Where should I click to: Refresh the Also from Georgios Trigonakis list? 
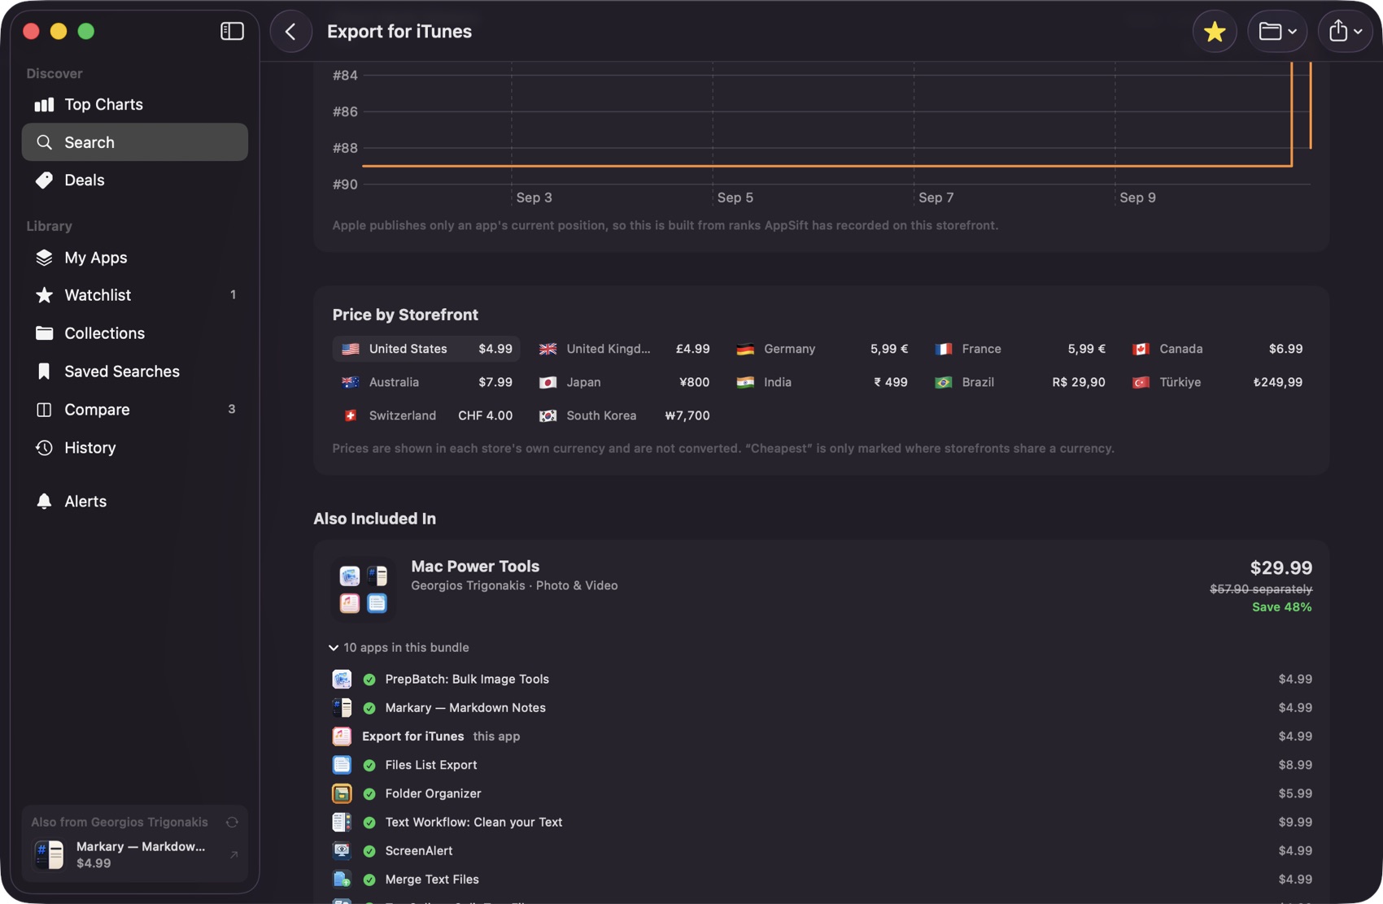click(x=232, y=822)
